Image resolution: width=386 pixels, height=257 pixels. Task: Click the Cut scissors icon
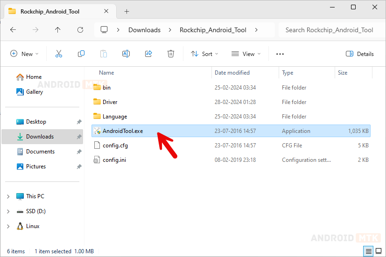click(x=59, y=54)
